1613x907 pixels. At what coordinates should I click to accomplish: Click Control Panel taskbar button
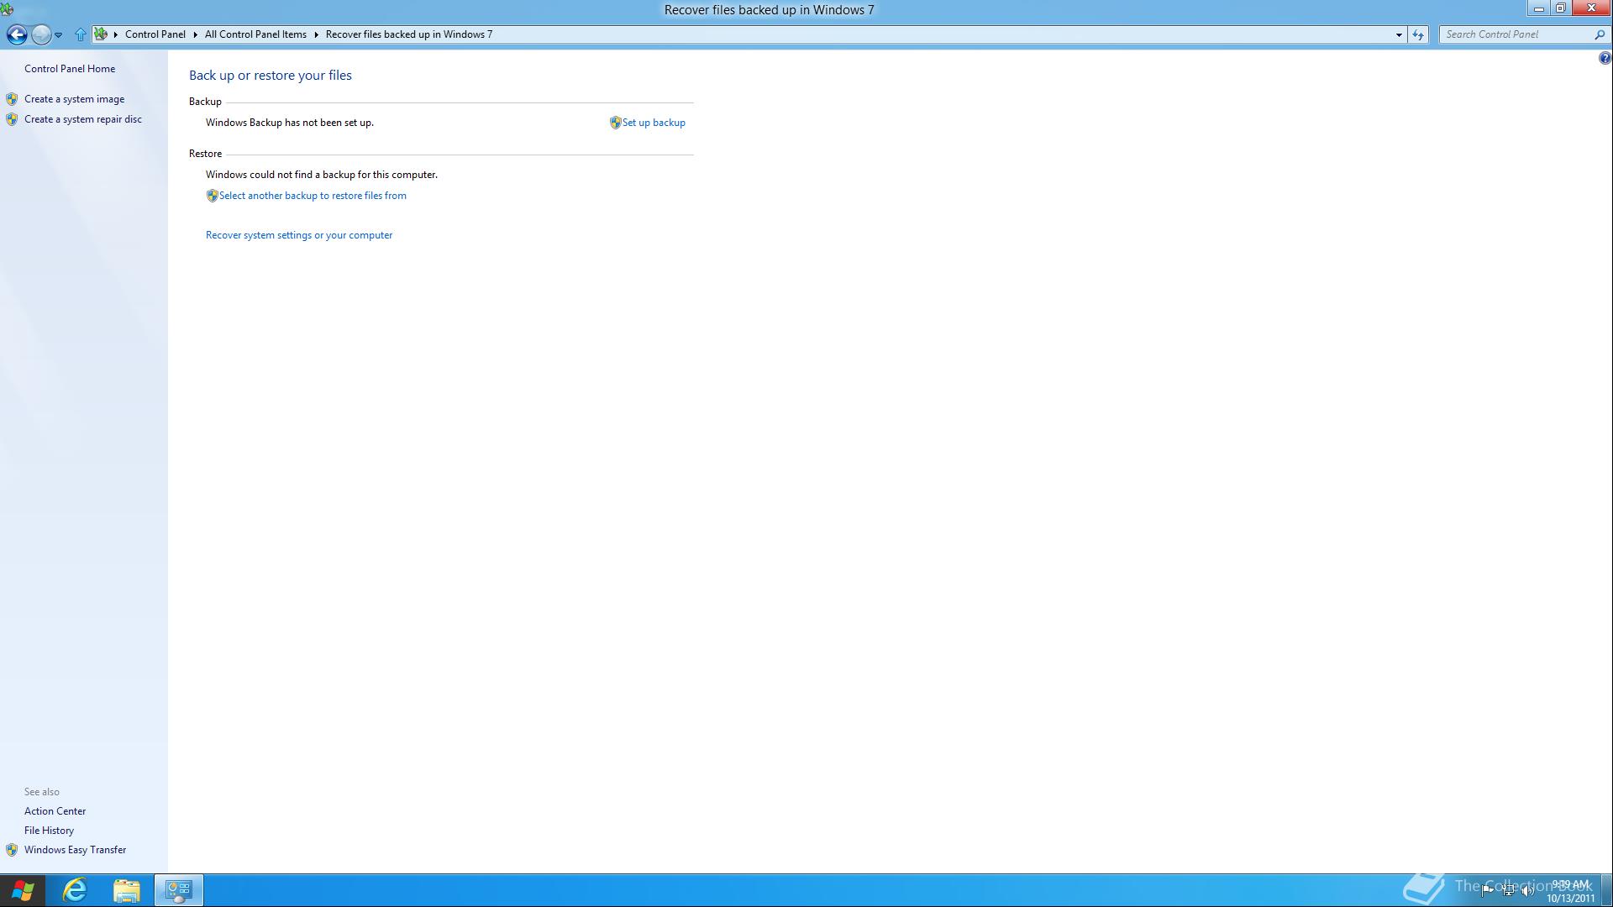click(178, 890)
